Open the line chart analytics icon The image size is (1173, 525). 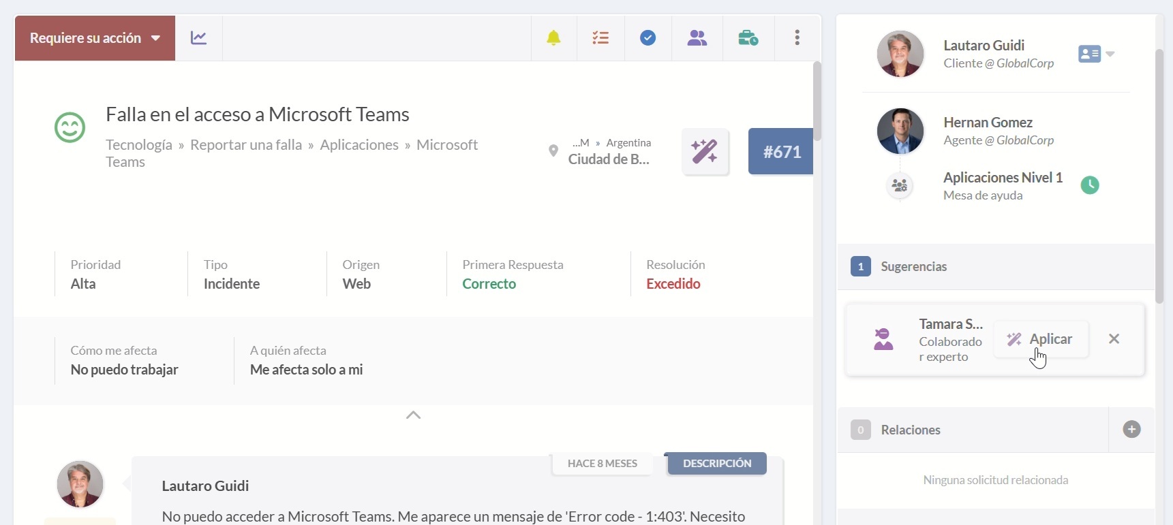pyautogui.click(x=198, y=38)
